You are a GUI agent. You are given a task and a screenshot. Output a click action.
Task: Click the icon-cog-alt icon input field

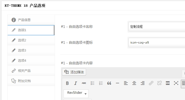tap(157, 42)
